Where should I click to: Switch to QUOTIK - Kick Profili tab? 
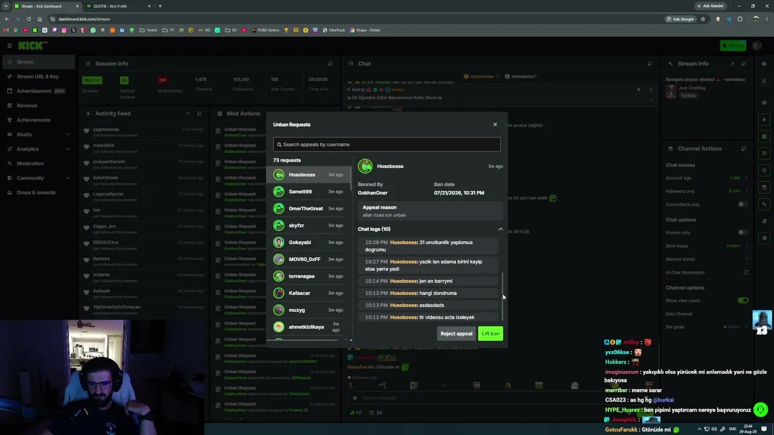pyautogui.click(x=118, y=6)
